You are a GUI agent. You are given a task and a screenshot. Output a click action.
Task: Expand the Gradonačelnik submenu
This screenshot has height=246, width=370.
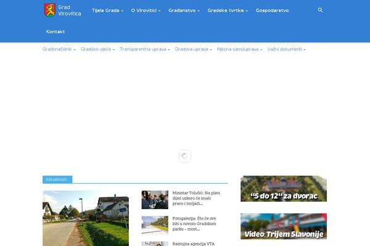(x=59, y=49)
